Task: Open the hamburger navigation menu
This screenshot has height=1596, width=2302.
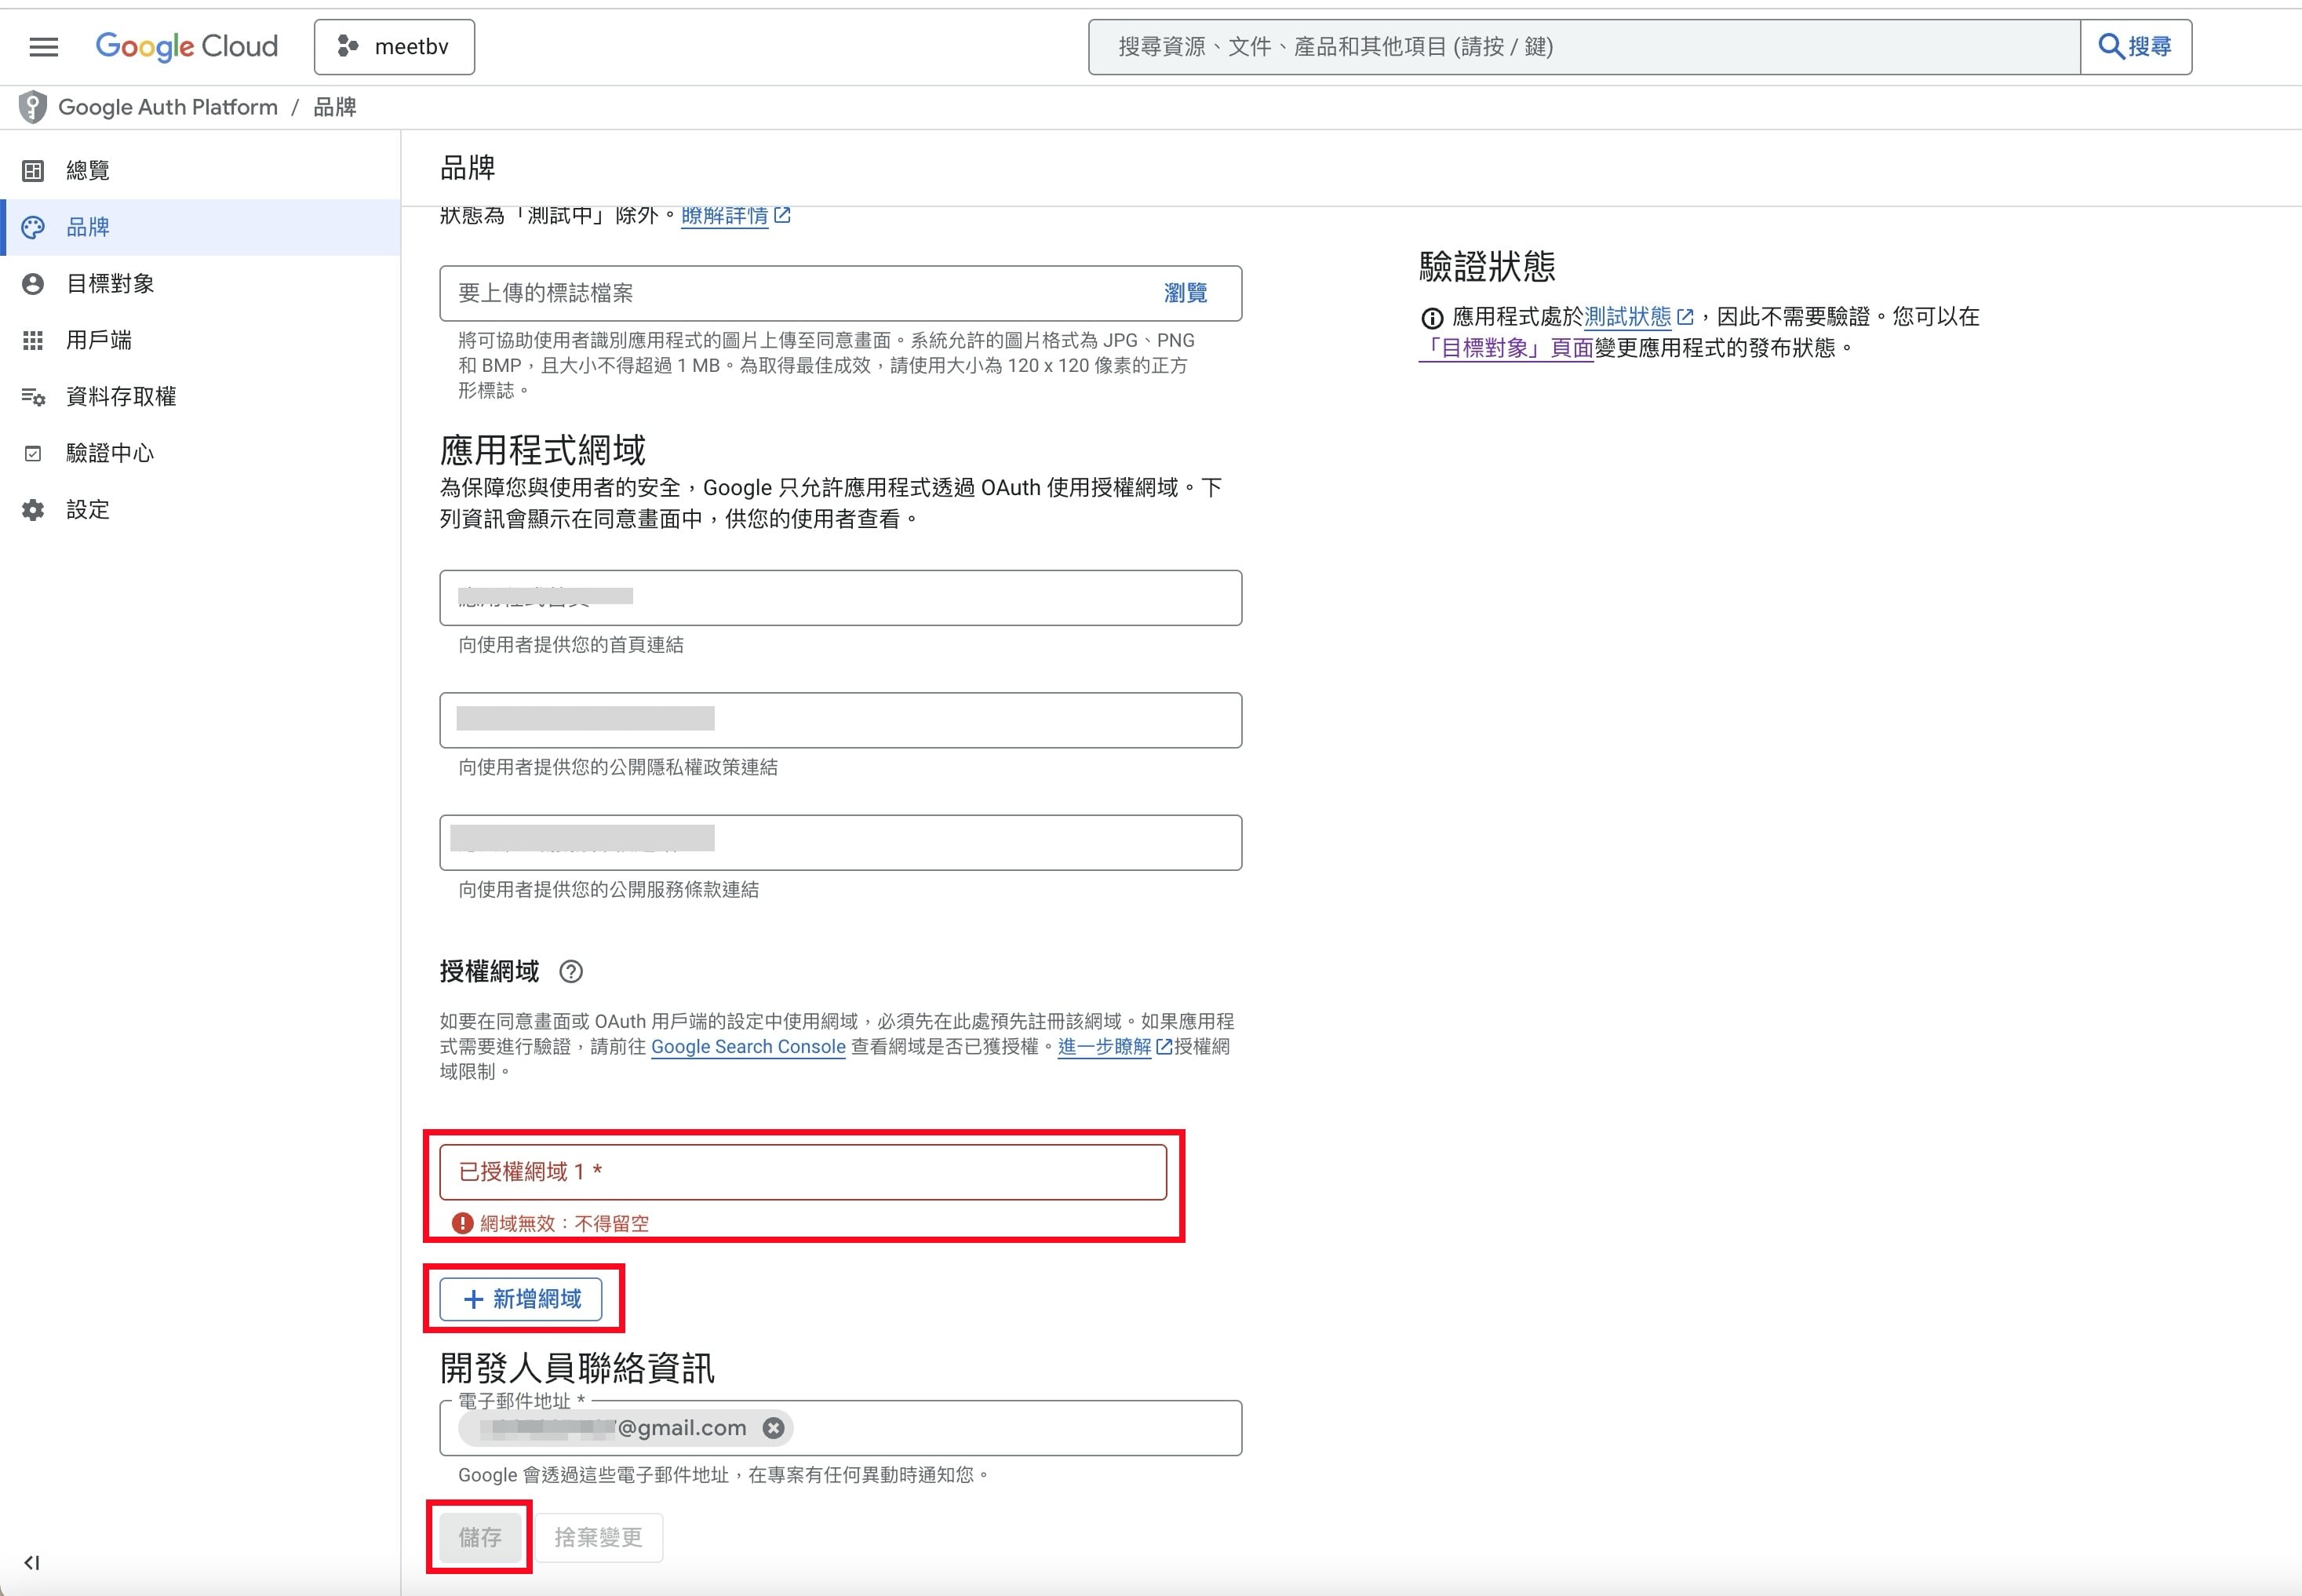Action: 44,47
